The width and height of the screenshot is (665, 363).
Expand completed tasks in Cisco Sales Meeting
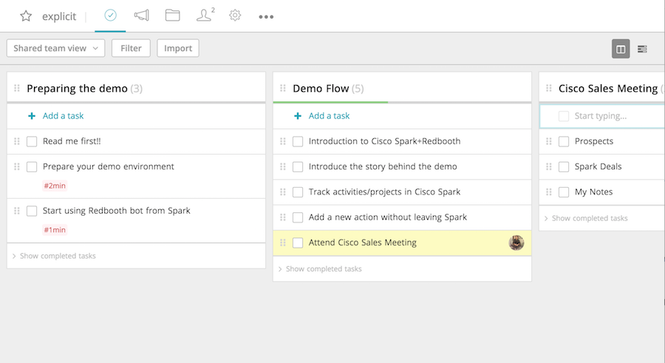click(x=586, y=218)
